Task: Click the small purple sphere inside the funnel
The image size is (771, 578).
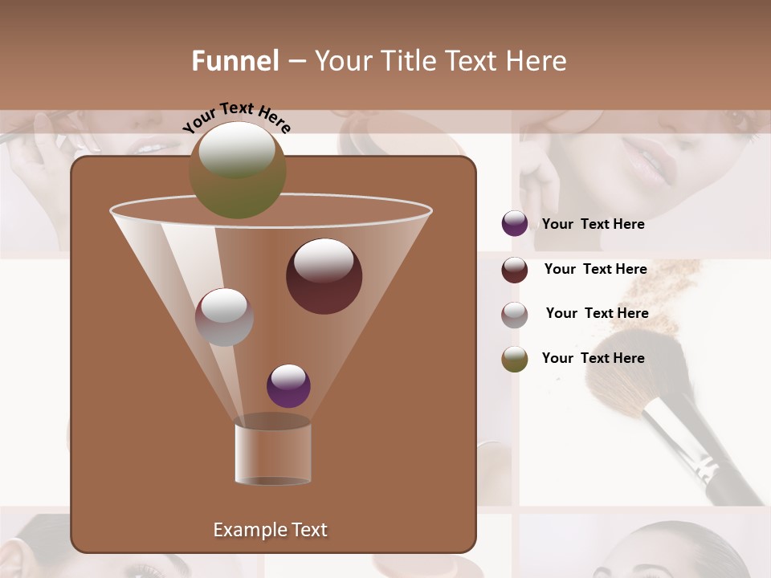Action: tap(288, 386)
